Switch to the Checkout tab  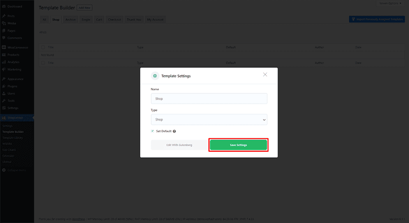coord(114,19)
